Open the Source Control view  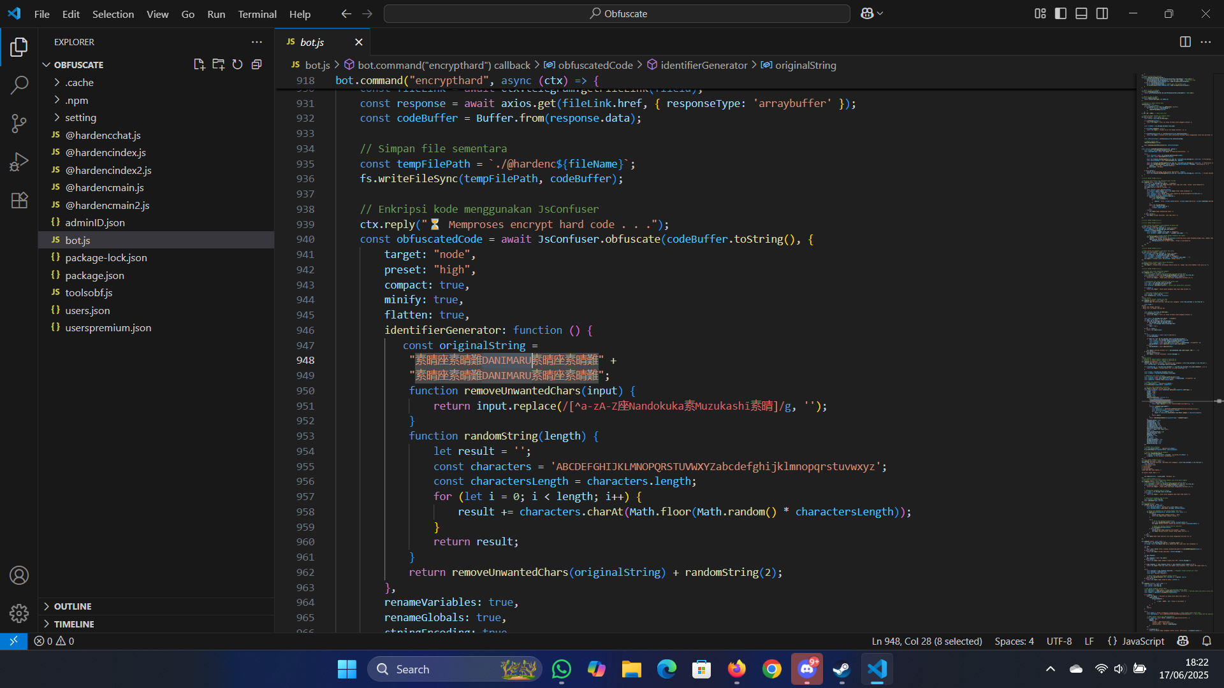tap(19, 124)
